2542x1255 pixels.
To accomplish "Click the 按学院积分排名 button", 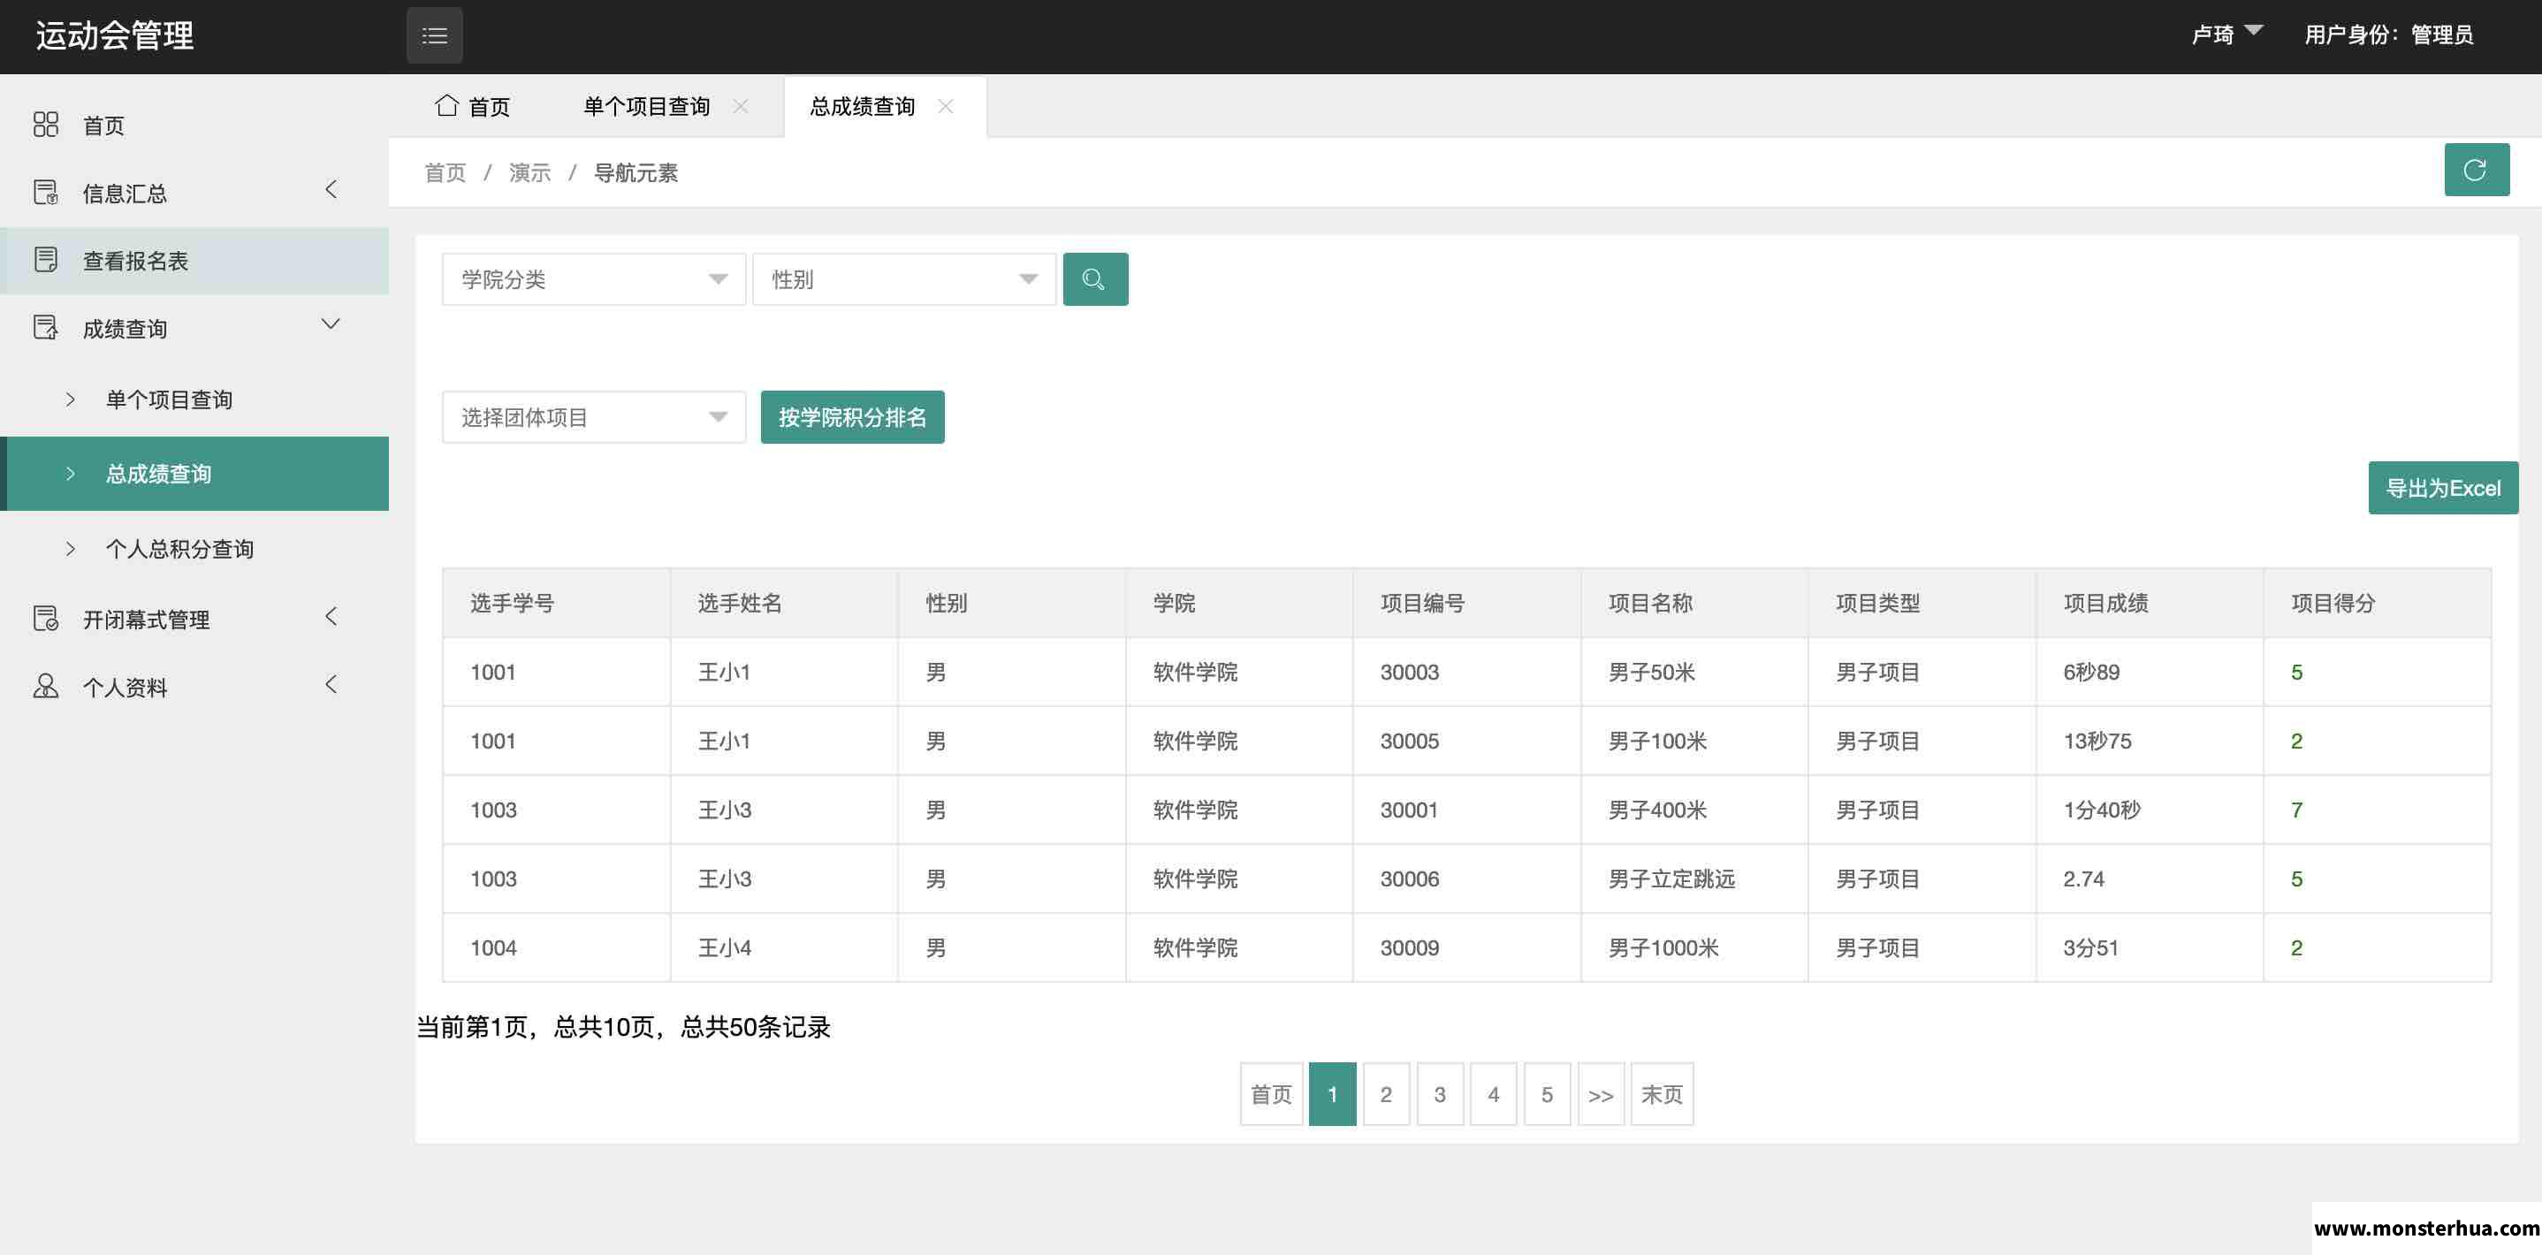I will coord(852,417).
